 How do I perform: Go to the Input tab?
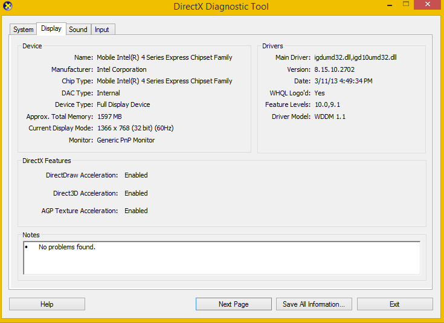pyautogui.click(x=102, y=30)
